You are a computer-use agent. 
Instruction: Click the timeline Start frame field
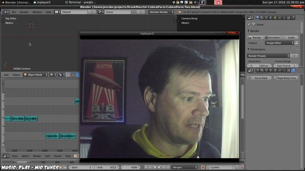pyautogui.click(x=81, y=167)
